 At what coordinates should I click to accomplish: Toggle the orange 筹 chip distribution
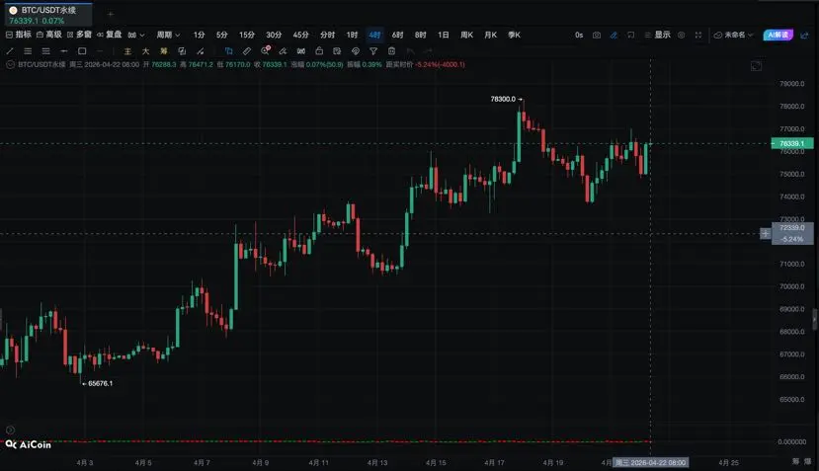pos(163,51)
